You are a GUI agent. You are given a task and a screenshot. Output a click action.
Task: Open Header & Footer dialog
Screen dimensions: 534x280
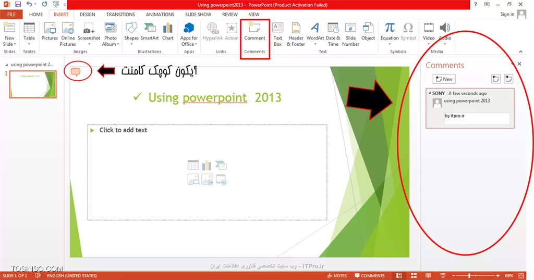pyautogui.click(x=296, y=34)
